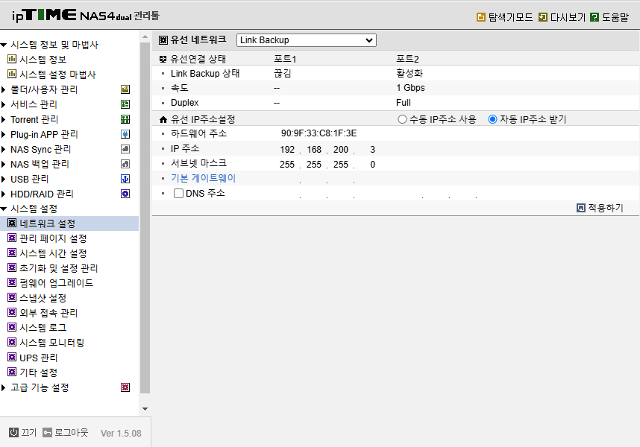This screenshot has height=447, width=640.
Task: Click hardware address 90:9F:33:C8:1F:3E
Action: 319,133
